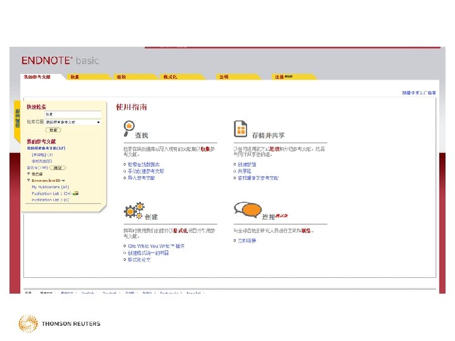Viewport: 455px width, 341px height.
Task: Click the 清空 empty trash button
Action: click(x=58, y=168)
